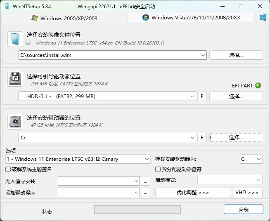Click the green EFI PART status indicator

click(x=258, y=85)
